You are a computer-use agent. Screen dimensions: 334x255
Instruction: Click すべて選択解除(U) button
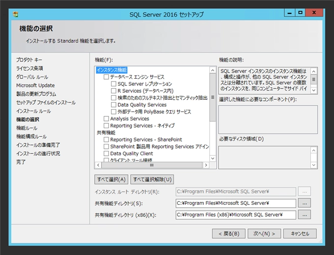(x=152, y=179)
